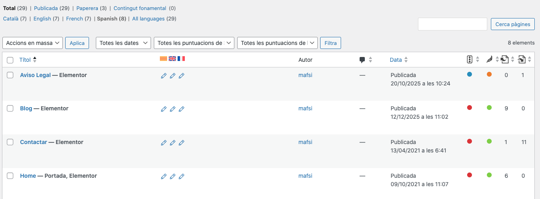This screenshot has width=540, height=199.
Task: Select the Home page checkbox
Action: (x=10, y=176)
